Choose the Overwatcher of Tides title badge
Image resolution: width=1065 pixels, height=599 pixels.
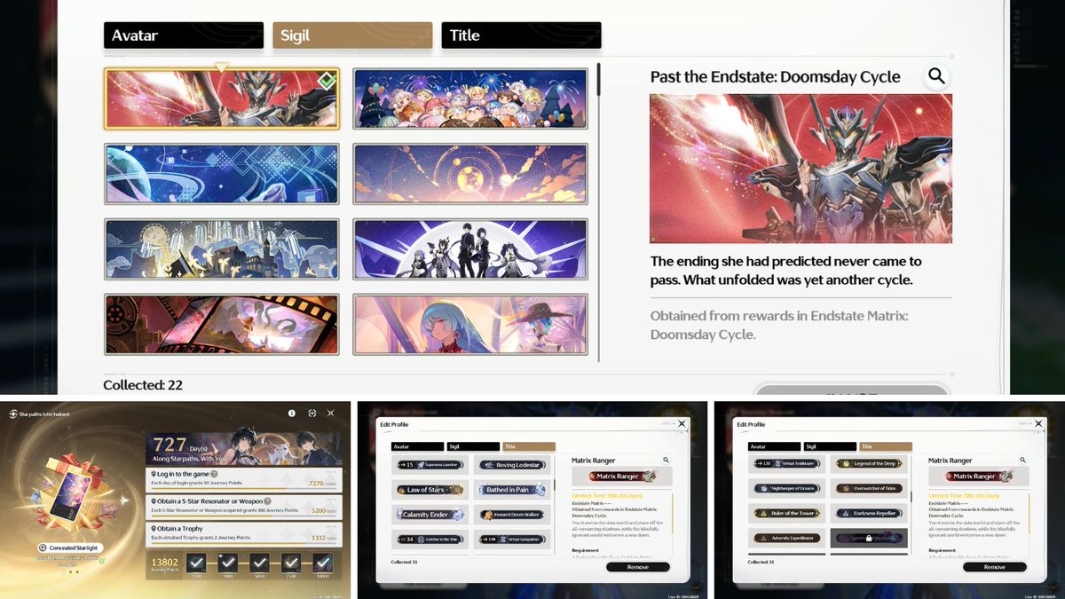tap(867, 489)
